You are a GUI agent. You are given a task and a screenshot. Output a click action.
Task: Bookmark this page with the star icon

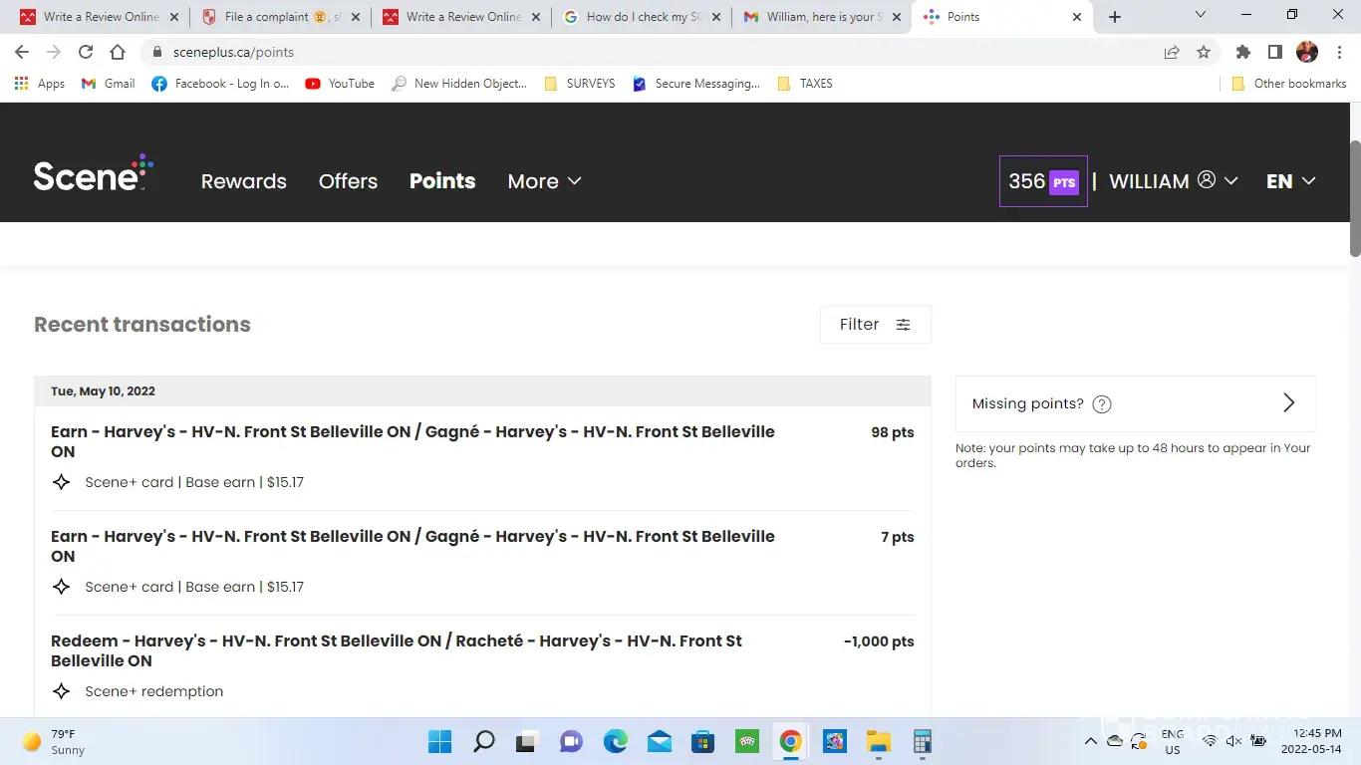[x=1203, y=52]
